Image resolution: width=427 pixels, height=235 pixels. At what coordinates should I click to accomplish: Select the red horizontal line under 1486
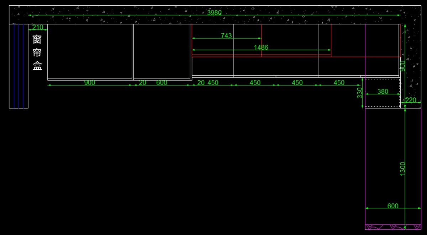pyautogui.click(x=262, y=55)
